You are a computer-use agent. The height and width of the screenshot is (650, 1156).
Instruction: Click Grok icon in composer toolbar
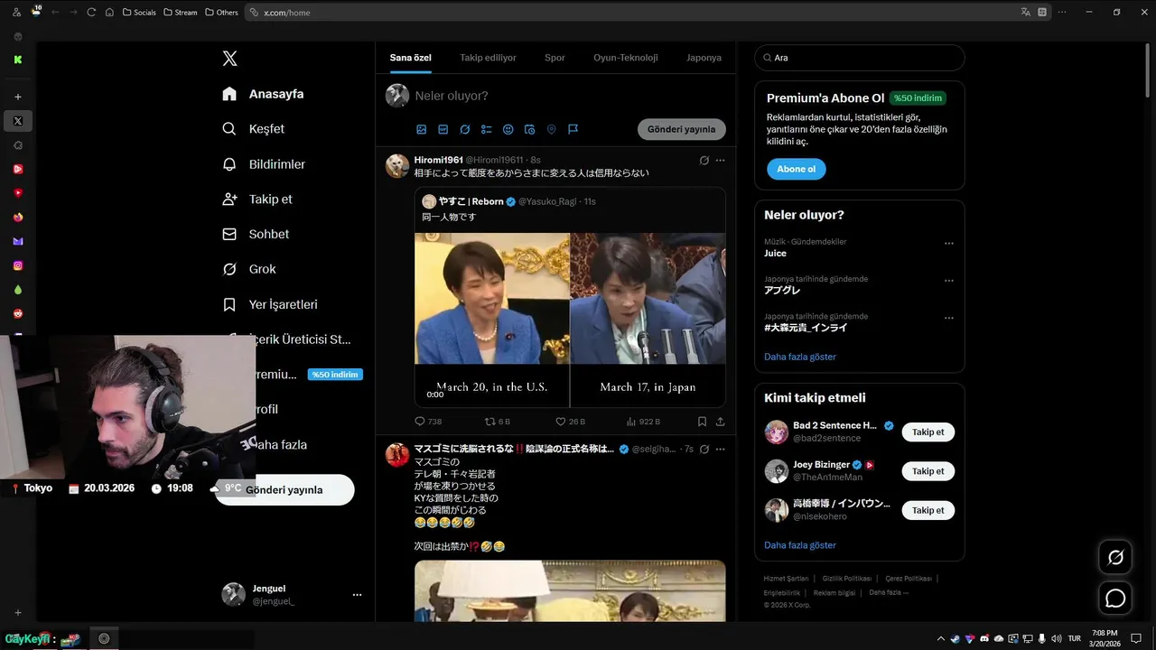pyautogui.click(x=464, y=129)
